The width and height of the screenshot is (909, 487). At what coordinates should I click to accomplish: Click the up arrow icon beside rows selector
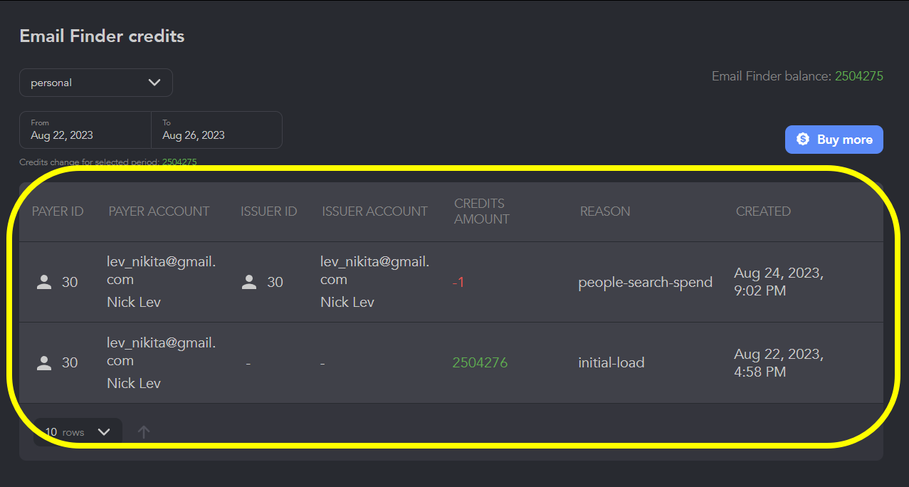pos(144,431)
